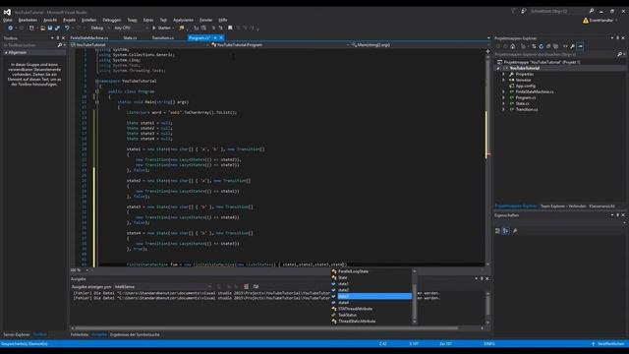Toggle auto-hide pin on Toolbox panel
Image resolution: width=629 pixels, height=354 pixels.
click(x=58, y=38)
